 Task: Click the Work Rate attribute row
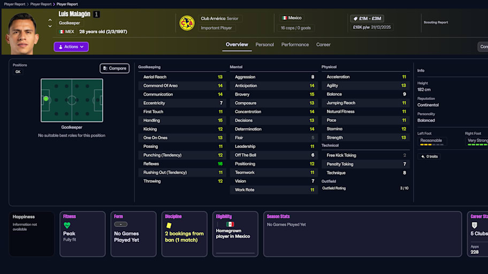tap(274, 190)
